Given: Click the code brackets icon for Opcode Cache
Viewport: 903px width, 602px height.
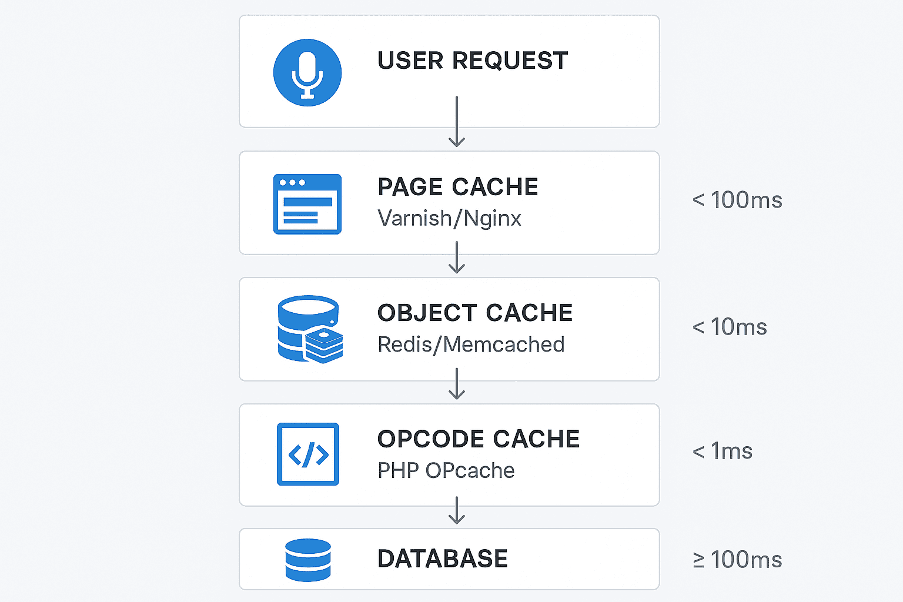Looking at the screenshot, I should click(x=308, y=454).
